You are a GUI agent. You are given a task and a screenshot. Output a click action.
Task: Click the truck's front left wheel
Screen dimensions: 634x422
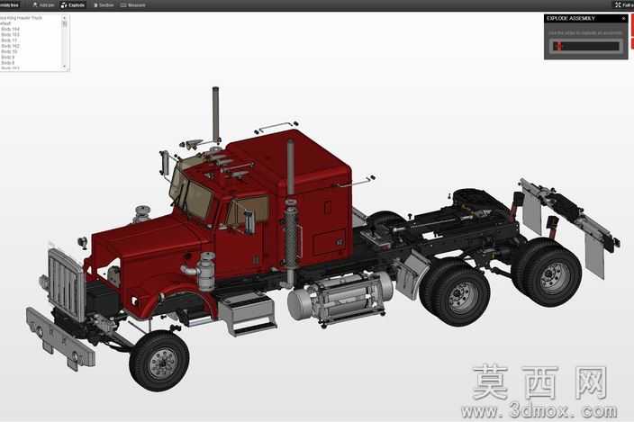[159, 360]
